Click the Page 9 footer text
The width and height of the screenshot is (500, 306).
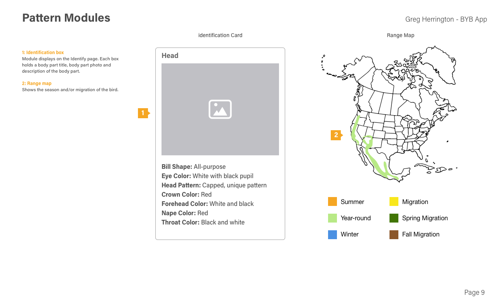tap(474, 292)
